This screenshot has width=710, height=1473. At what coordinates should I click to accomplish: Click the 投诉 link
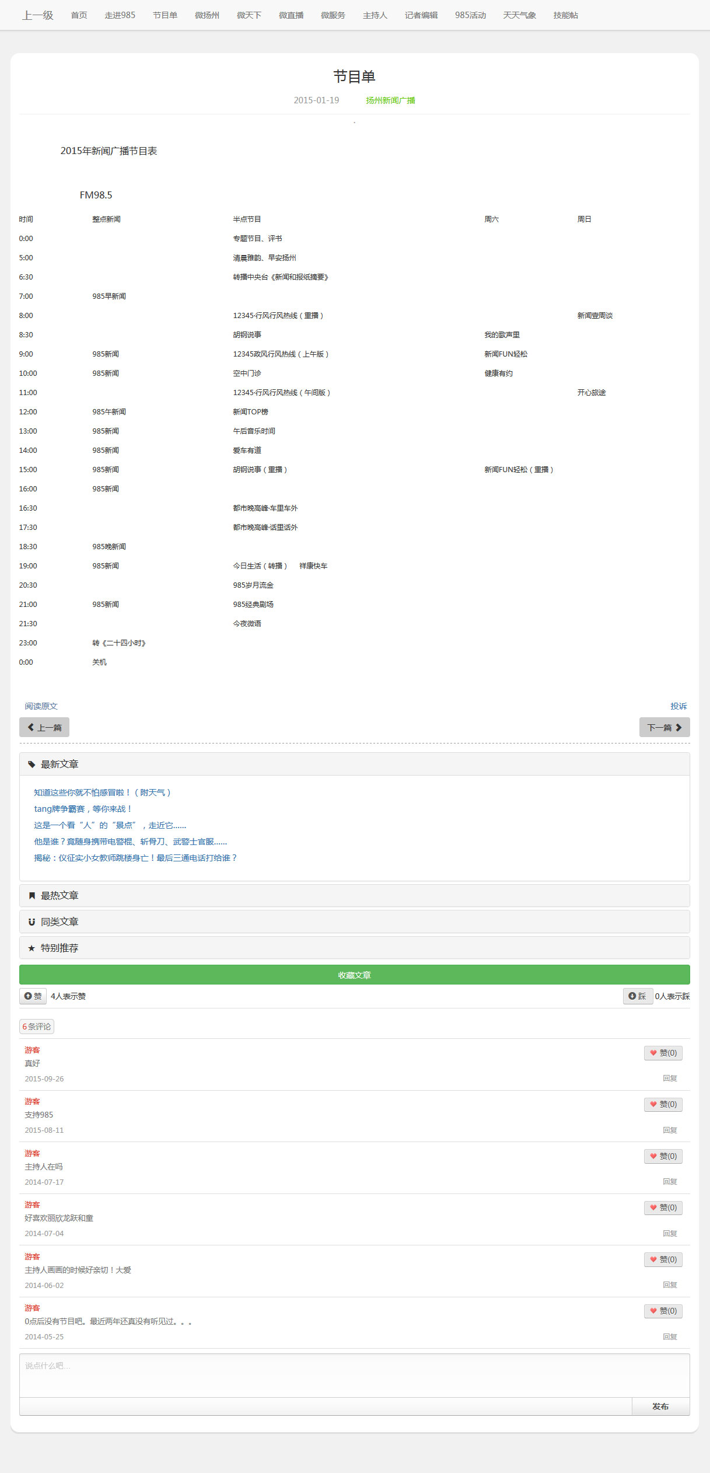pos(678,706)
